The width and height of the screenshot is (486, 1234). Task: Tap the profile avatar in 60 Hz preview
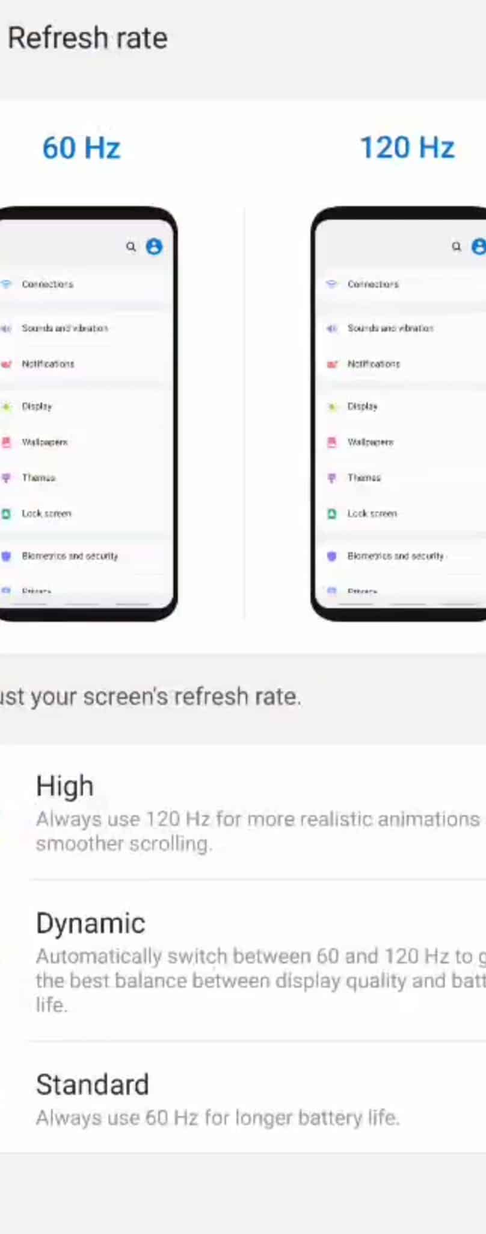pyautogui.click(x=154, y=246)
